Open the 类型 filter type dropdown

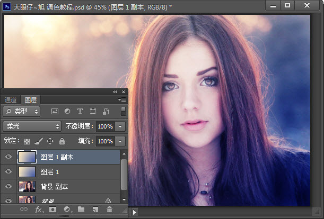click(x=22, y=112)
